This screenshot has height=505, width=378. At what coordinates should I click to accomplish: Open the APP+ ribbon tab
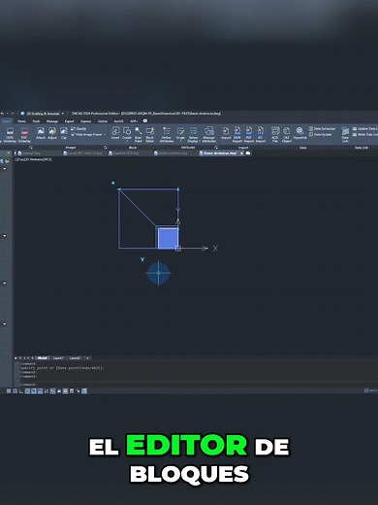click(x=134, y=121)
